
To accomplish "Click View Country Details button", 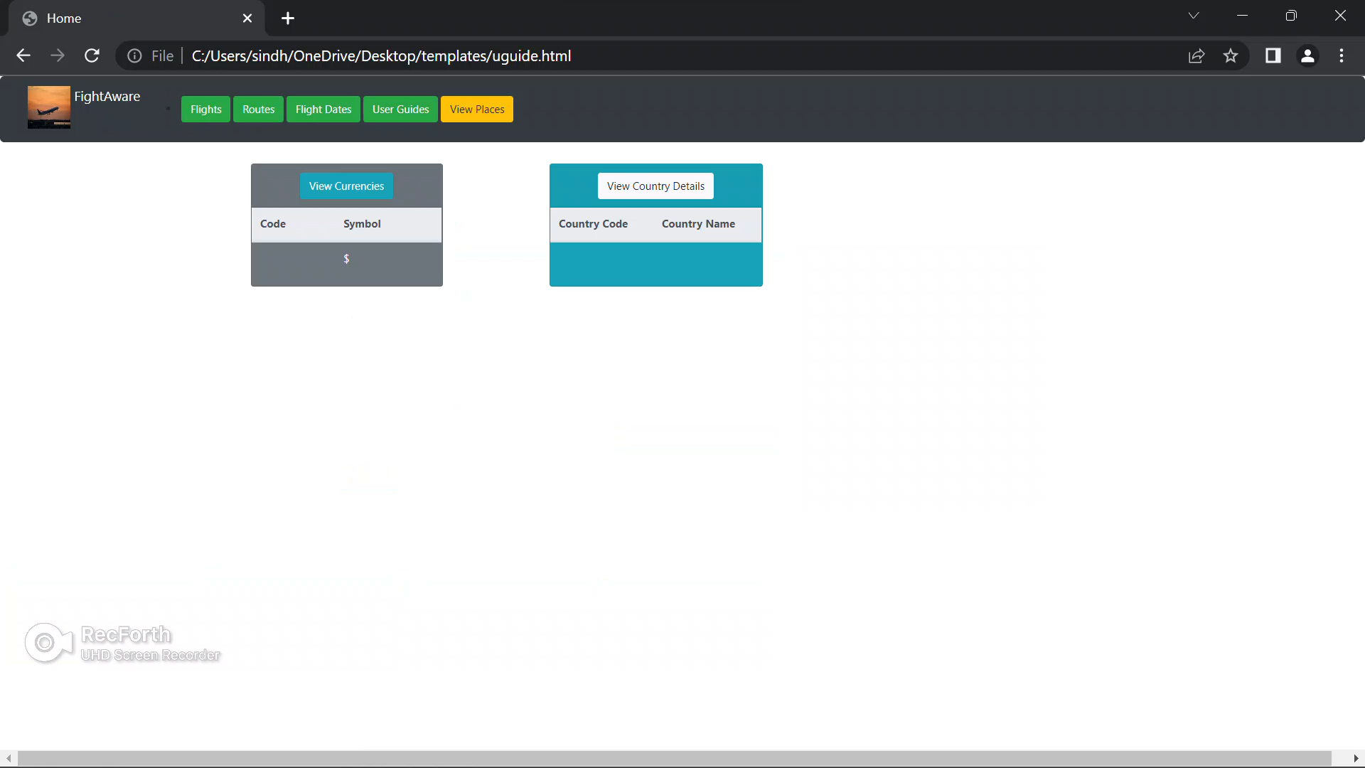I will tap(655, 186).
